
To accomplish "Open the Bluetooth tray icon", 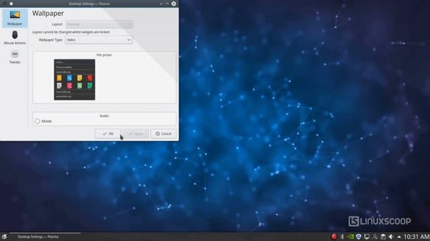I will coord(342,236).
